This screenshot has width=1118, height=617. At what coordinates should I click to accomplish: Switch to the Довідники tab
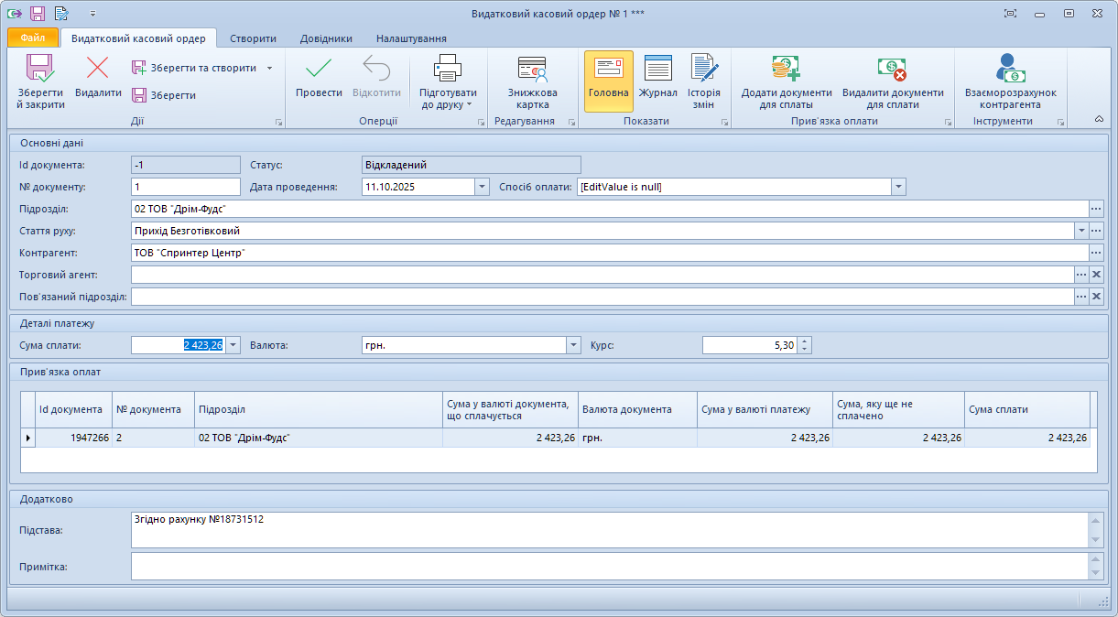pos(326,38)
